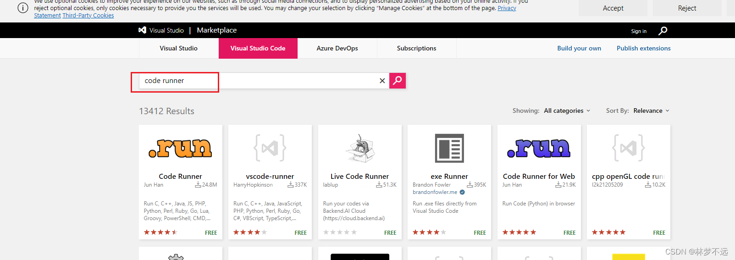Click publisher Brandon Fowler
The width and height of the screenshot is (735, 260).
pos(431,185)
